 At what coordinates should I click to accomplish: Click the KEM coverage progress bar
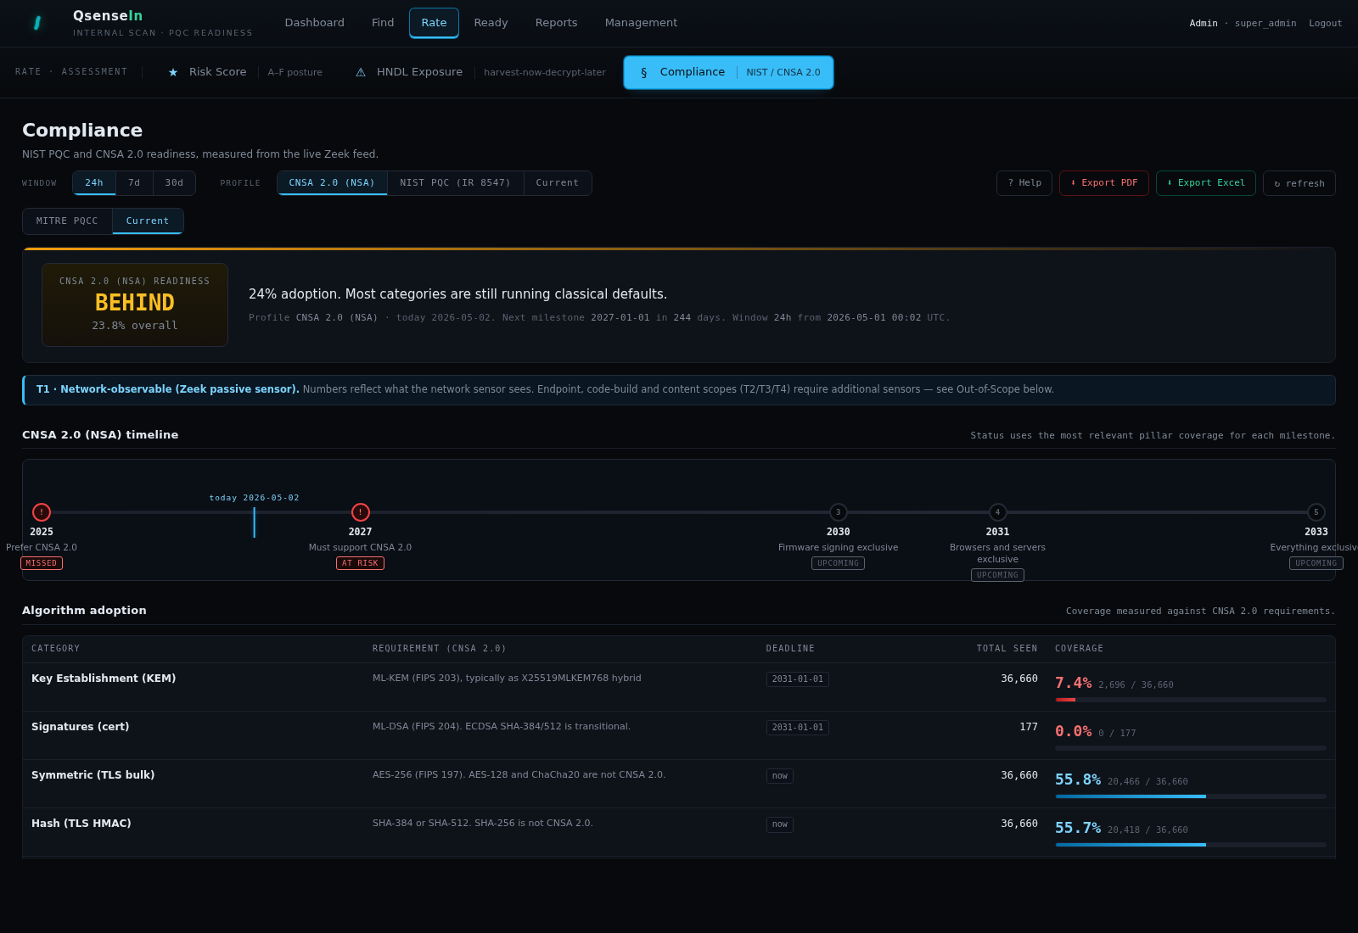pyautogui.click(x=1191, y=700)
